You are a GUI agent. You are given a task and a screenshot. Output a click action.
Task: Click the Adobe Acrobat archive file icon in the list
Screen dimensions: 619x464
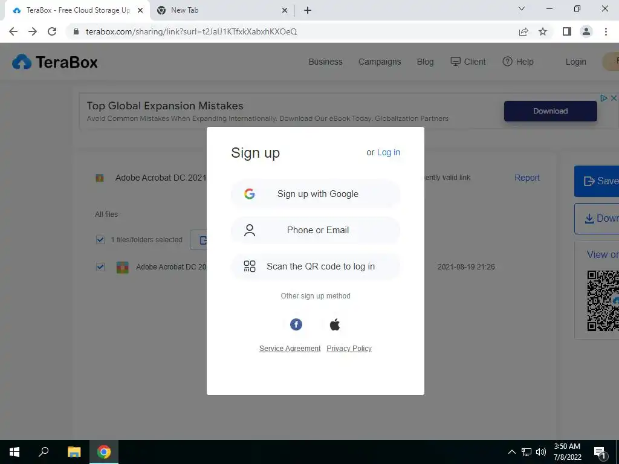click(122, 267)
